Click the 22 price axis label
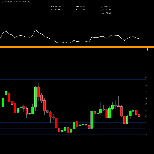This screenshot has height=154, width=154. point(146,122)
